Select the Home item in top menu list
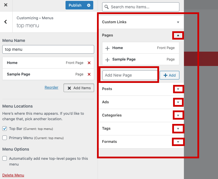 tap(48, 63)
